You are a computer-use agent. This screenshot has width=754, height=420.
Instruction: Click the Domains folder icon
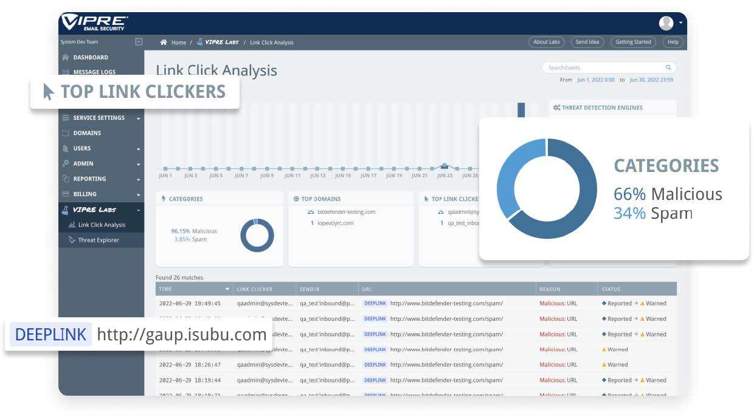pos(66,133)
